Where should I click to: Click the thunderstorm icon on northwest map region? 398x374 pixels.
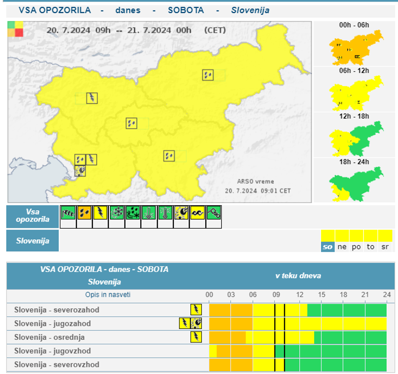92,98
